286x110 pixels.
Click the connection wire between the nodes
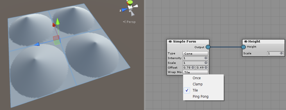click(x=226, y=47)
